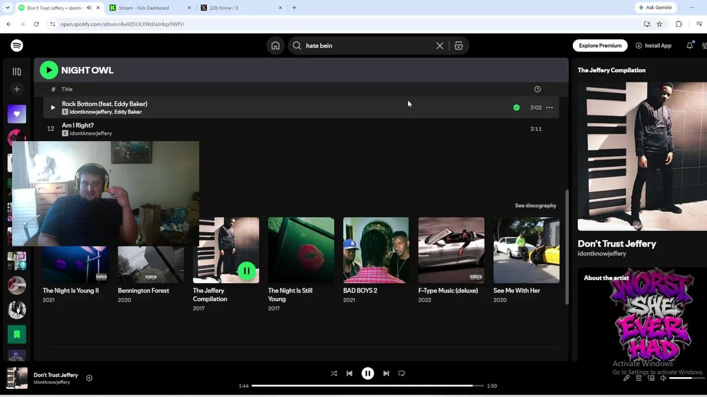Open idontknowjeffery link in right panel

click(602, 254)
